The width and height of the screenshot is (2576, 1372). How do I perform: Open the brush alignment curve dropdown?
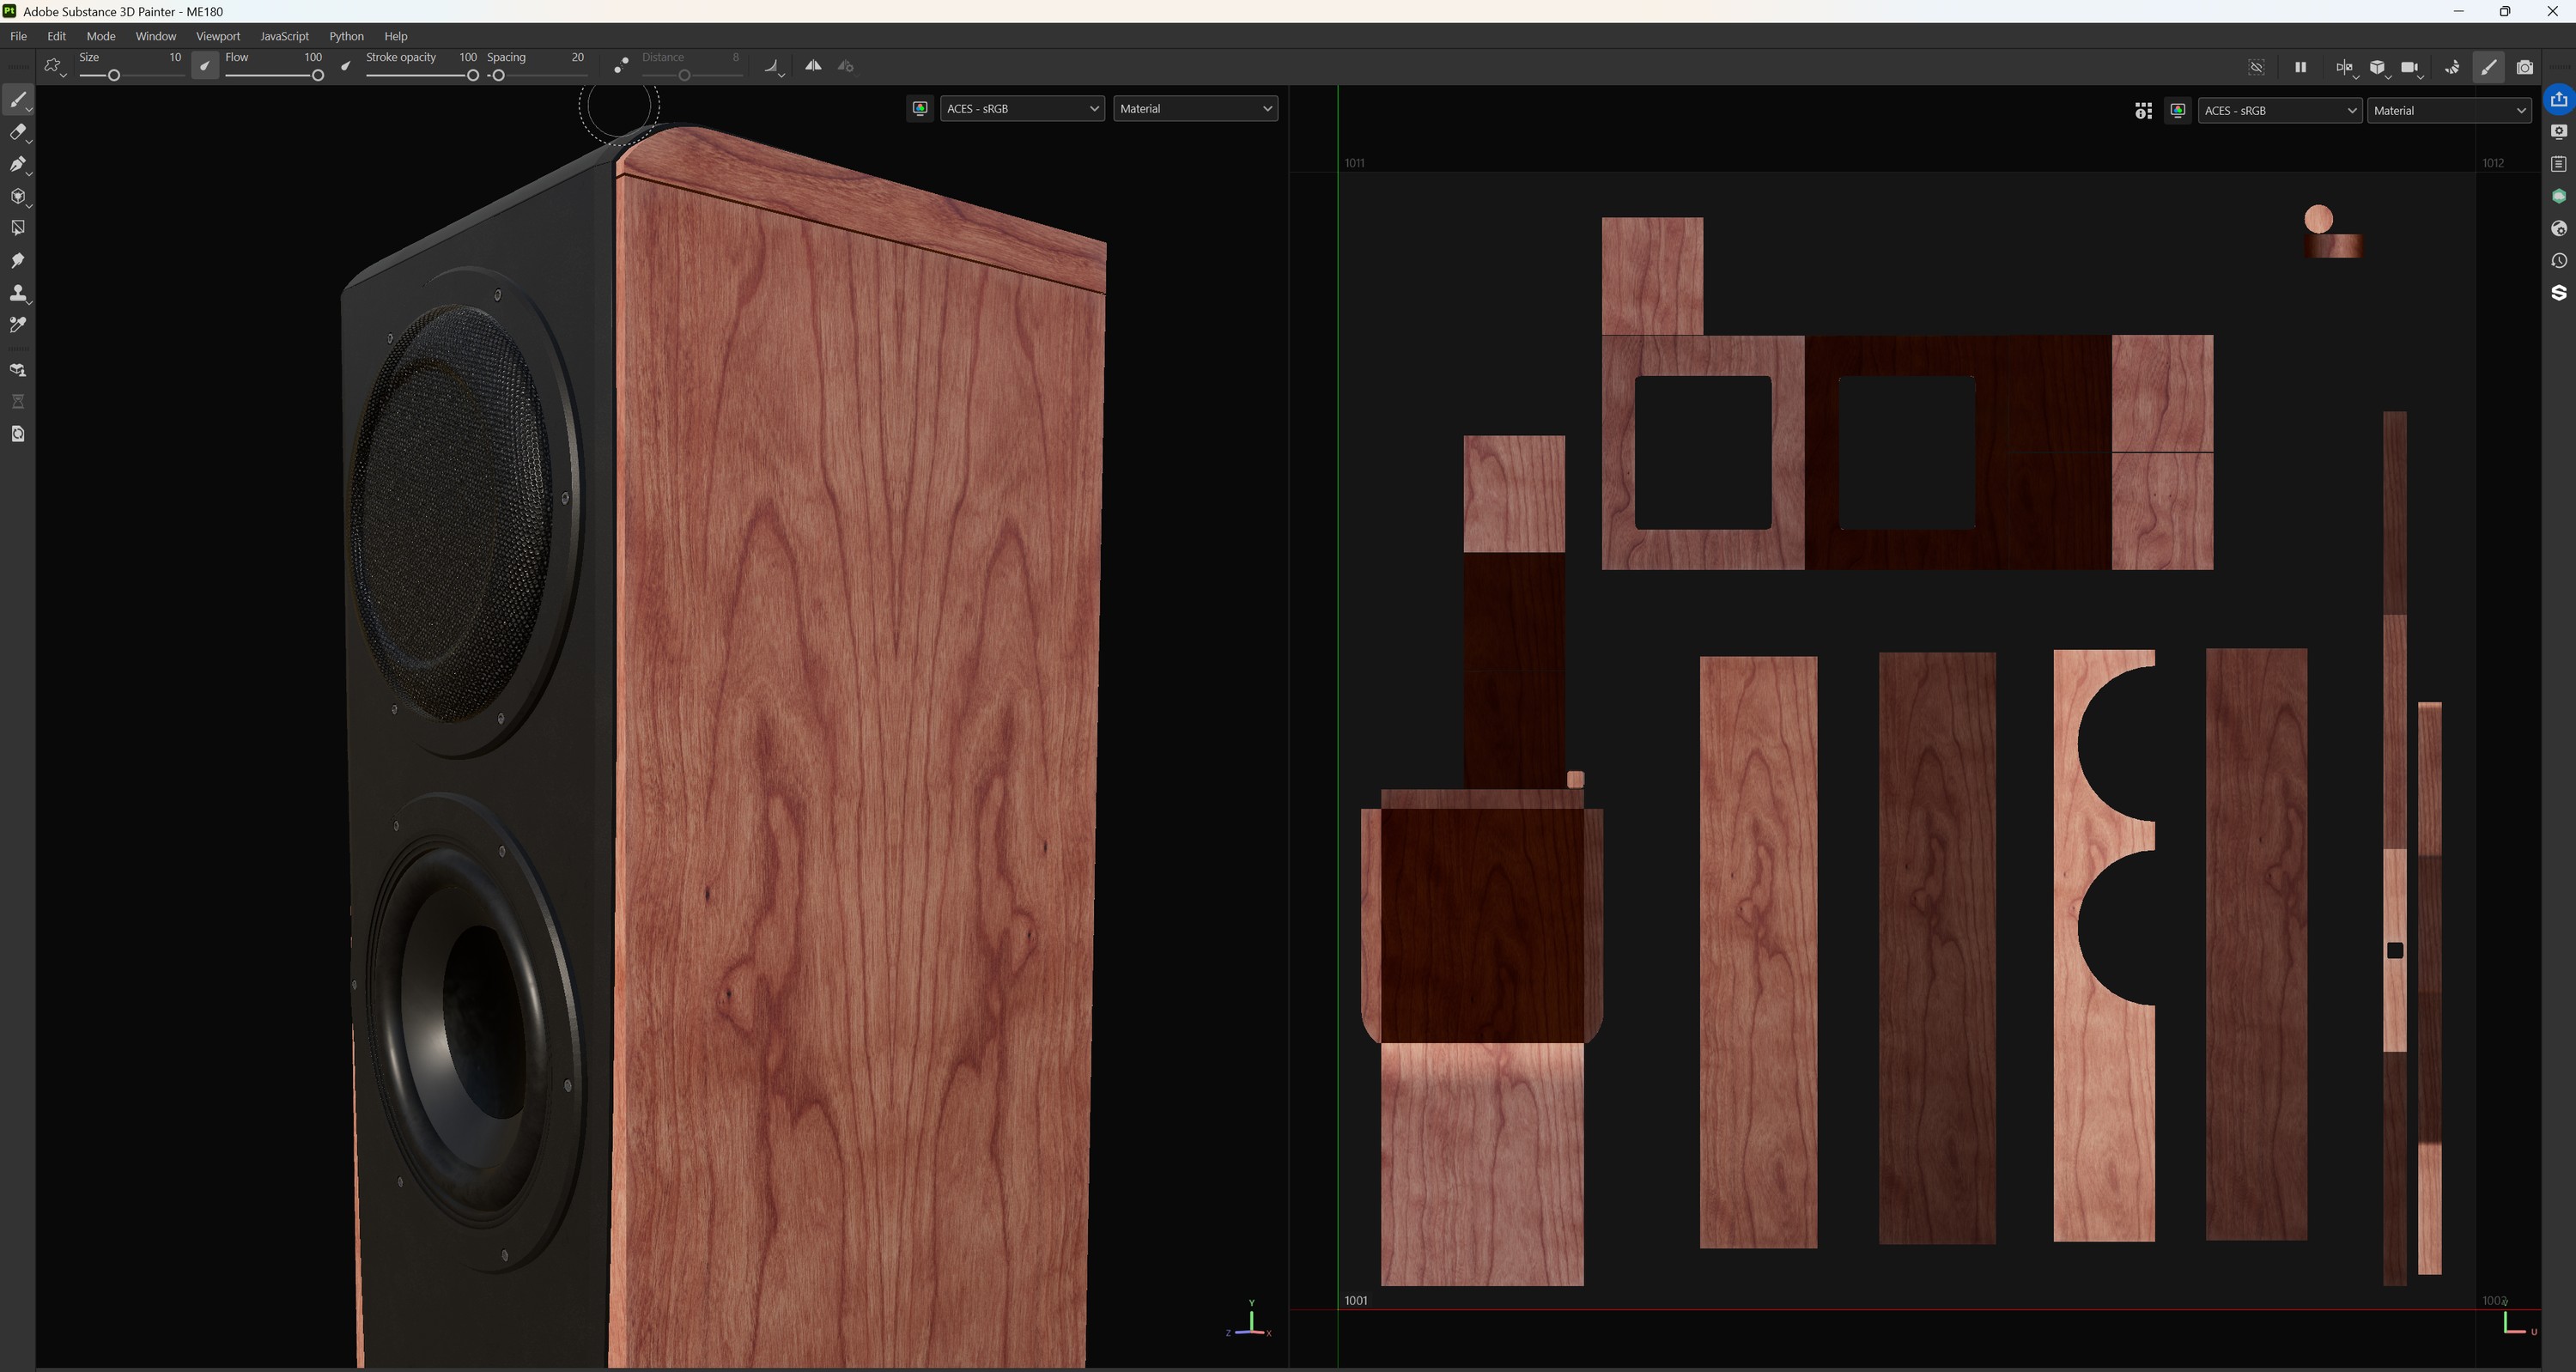[x=774, y=66]
